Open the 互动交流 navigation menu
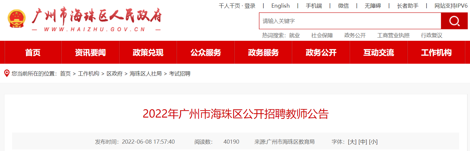This screenshot has width=470, height=151. click(x=379, y=53)
